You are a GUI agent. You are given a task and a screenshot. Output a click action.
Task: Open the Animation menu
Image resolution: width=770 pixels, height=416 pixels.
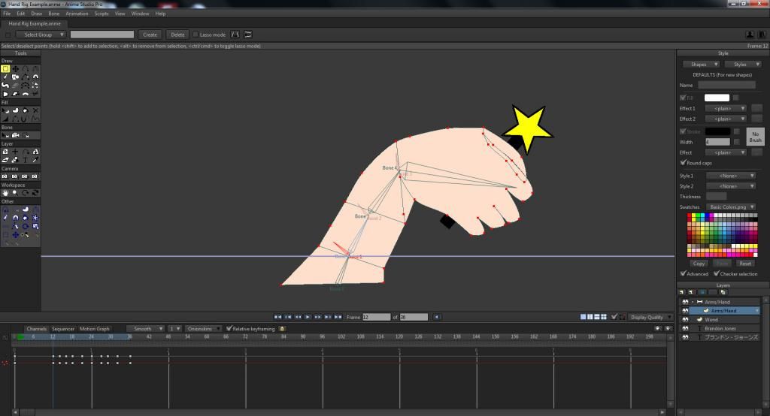pos(77,14)
